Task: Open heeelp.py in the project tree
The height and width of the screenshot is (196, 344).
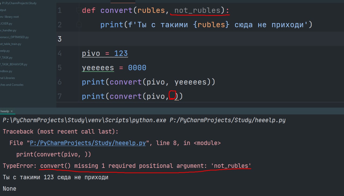Action: click(x=5, y=51)
